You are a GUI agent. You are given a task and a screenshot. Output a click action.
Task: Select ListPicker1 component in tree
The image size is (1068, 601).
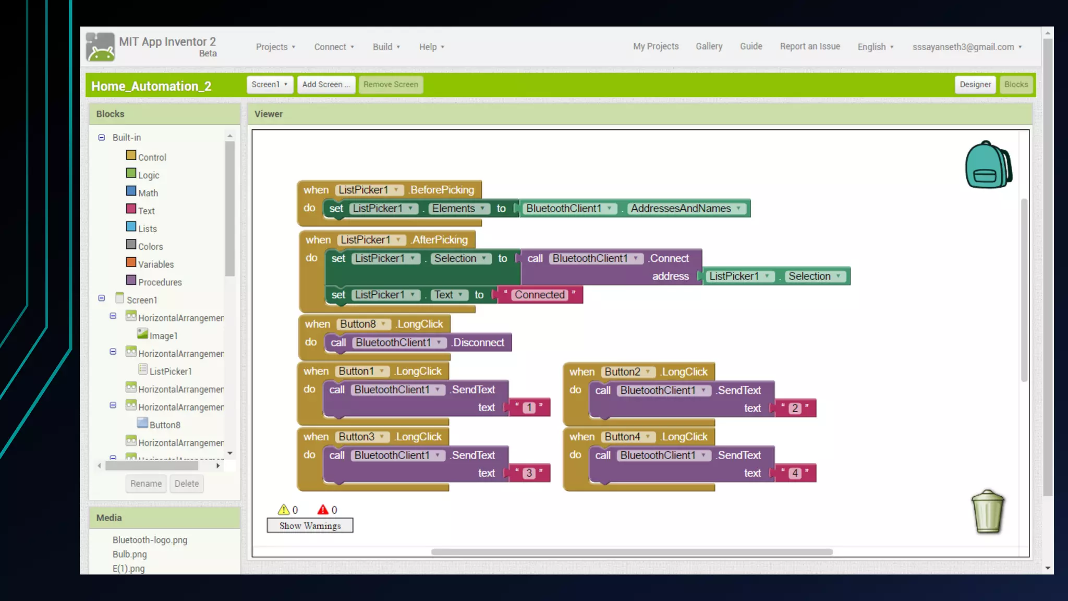pos(170,371)
